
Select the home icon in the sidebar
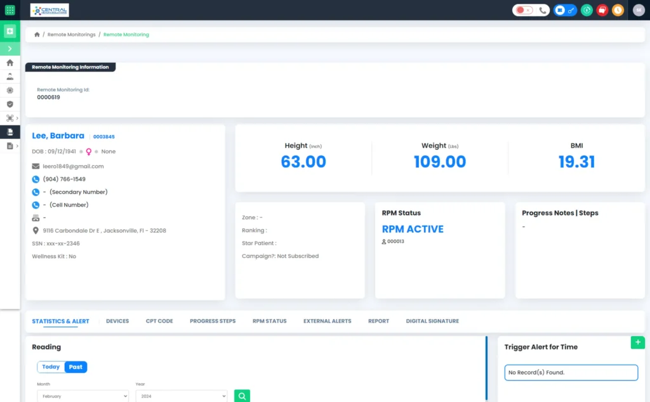10,63
